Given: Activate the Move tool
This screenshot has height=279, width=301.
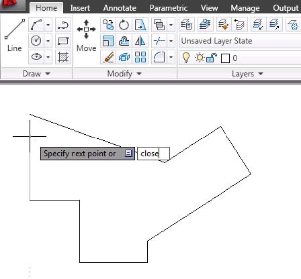Looking at the screenshot, I should (86, 36).
